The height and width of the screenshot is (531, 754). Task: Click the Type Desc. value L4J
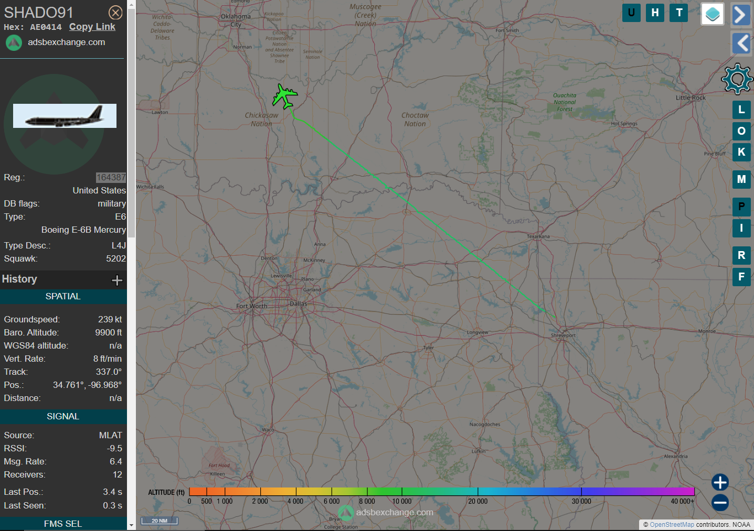tap(119, 246)
